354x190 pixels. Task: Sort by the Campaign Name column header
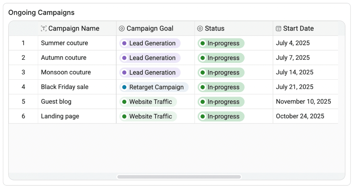click(x=74, y=28)
